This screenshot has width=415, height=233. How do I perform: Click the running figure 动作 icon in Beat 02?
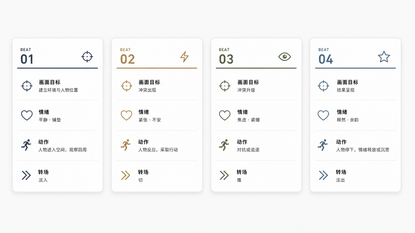126,145
